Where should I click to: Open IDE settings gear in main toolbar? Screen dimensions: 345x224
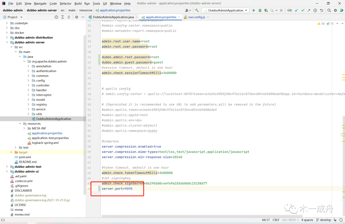click(335, 10)
